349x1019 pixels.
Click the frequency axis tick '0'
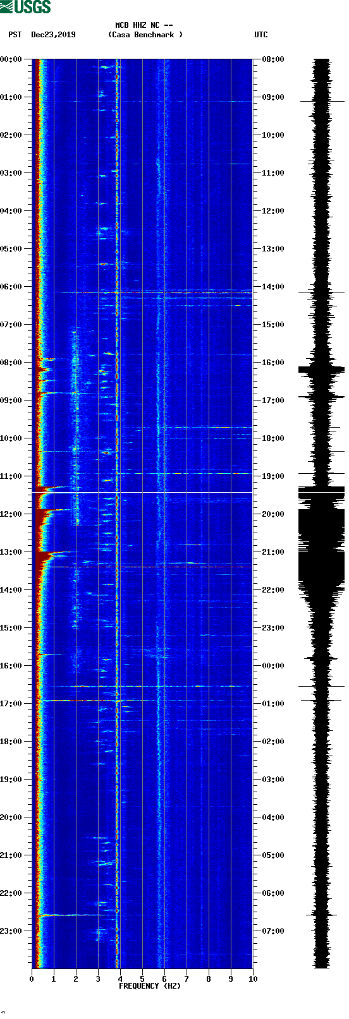coord(32,979)
